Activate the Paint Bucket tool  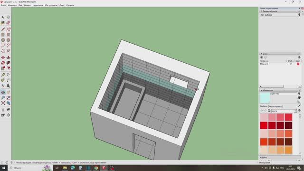[x=3, y=23]
